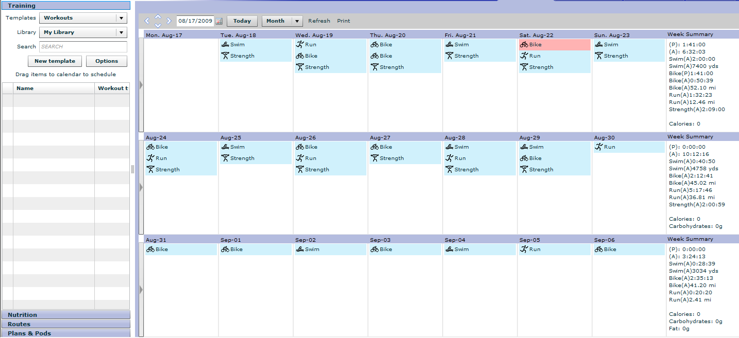
Task: Expand the Templates Workouts dropdown
Action: click(83, 18)
